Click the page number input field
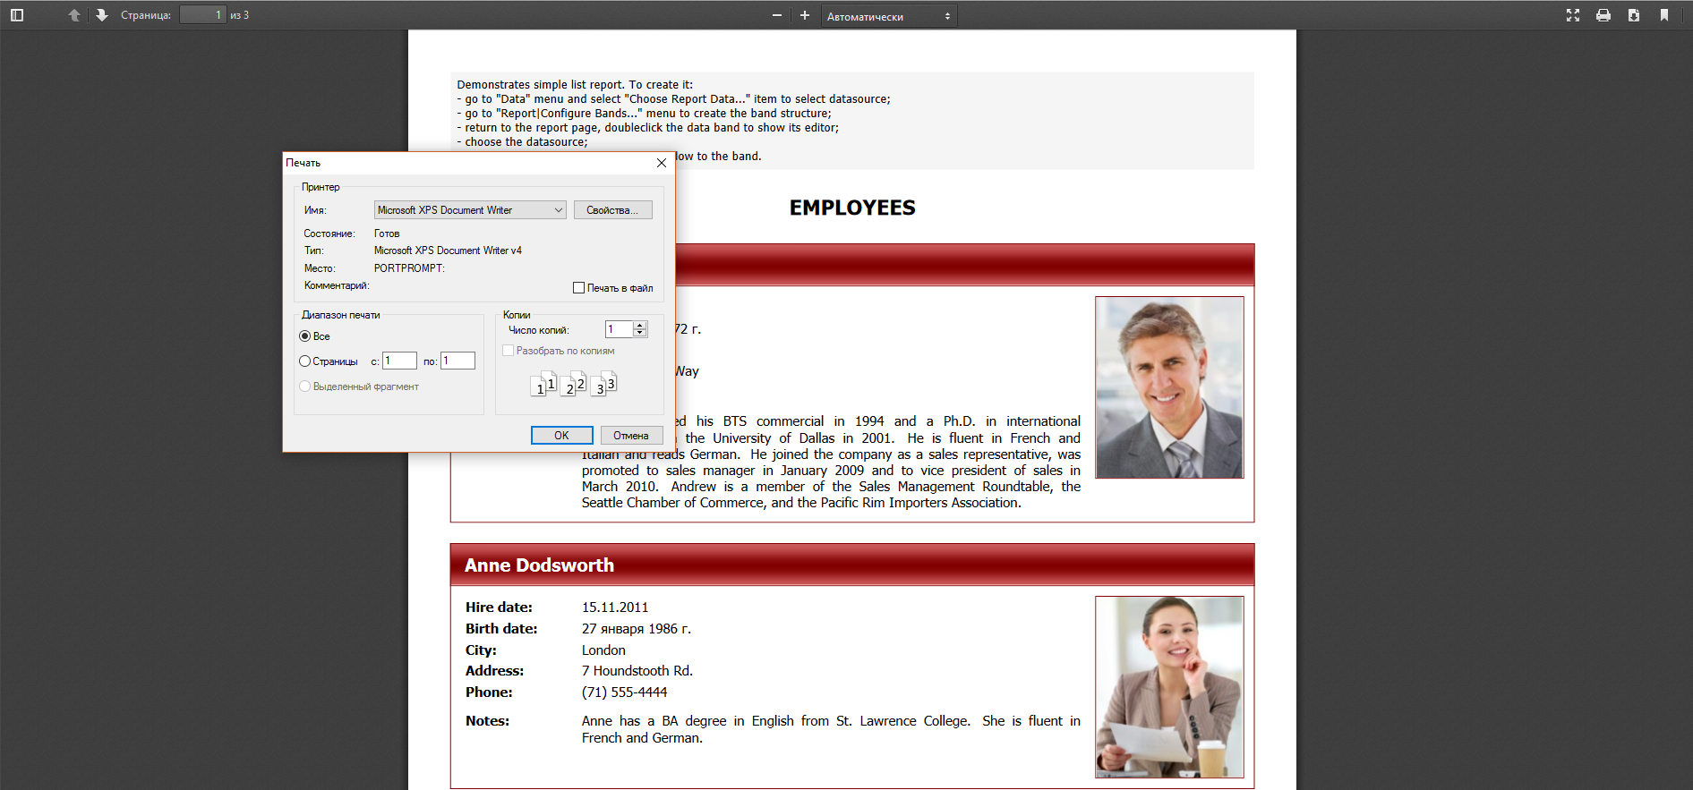This screenshot has height=790, width=1693. (x=202, y=14)
